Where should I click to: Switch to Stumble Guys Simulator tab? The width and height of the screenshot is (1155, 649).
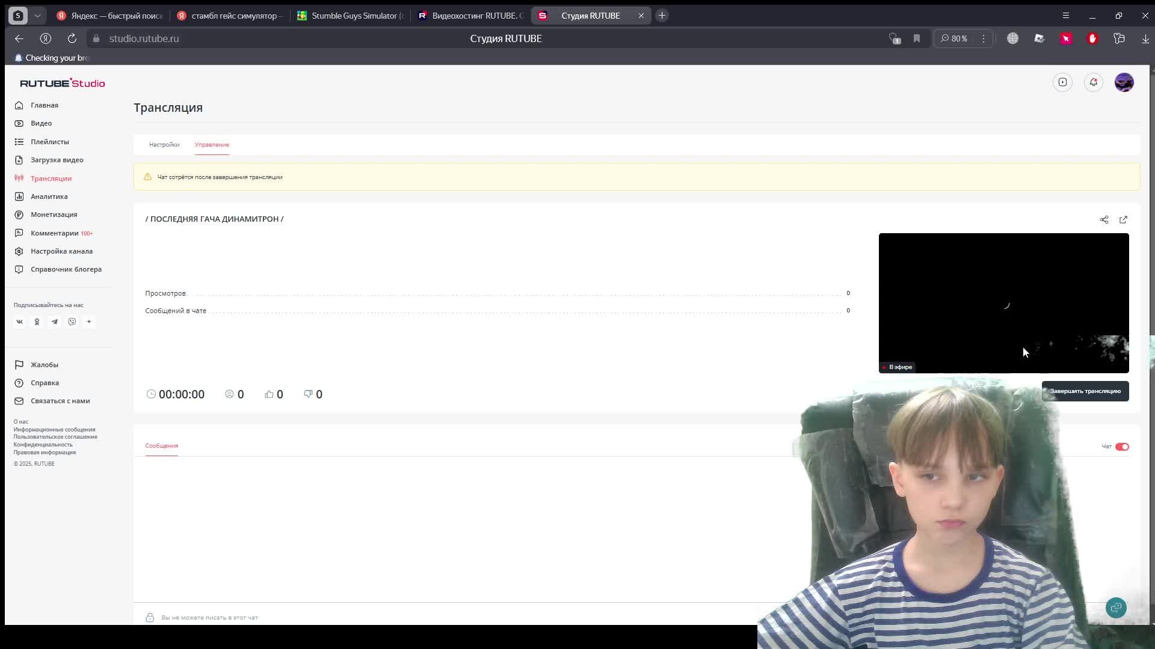(350, 16)
